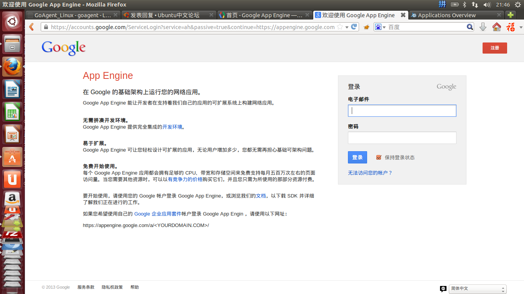Click the Firefox icon in the launcher
Screen dimensions: 524x294
12,67
